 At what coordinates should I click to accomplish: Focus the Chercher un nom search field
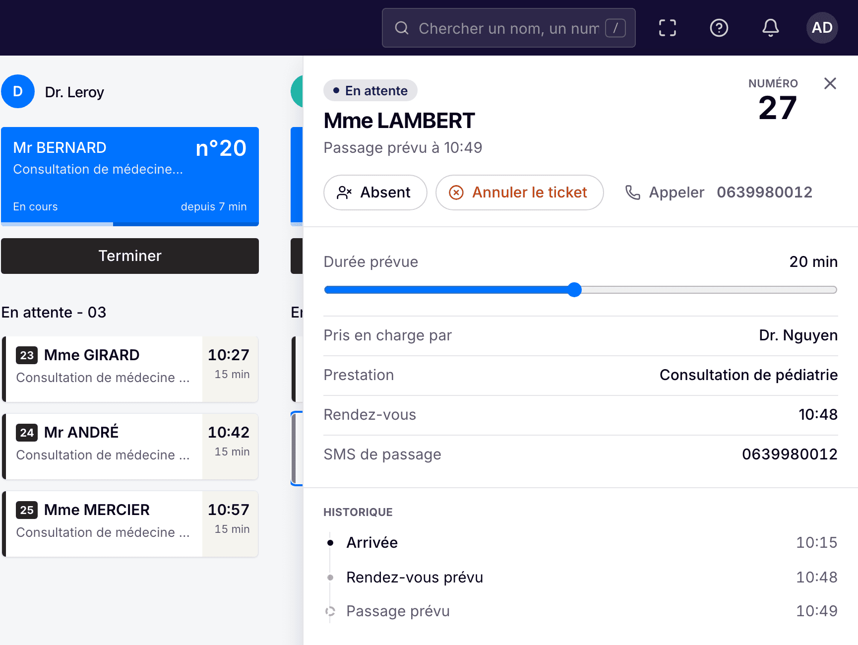pos(508,28)
